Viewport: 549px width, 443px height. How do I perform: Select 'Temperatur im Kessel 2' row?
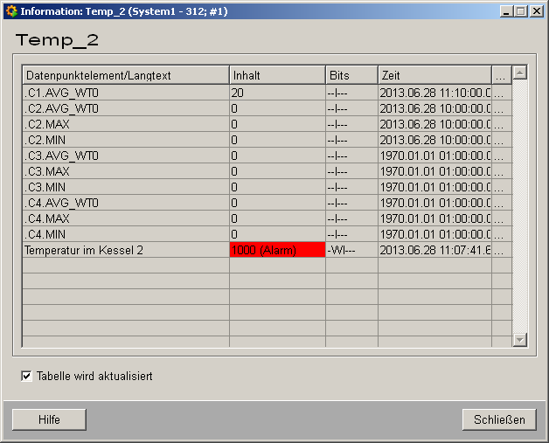click(268, 250)
